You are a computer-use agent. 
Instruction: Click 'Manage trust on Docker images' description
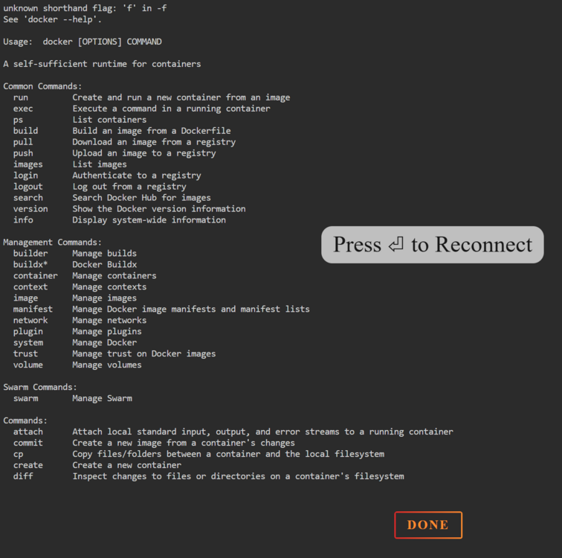tap(144, 353)
